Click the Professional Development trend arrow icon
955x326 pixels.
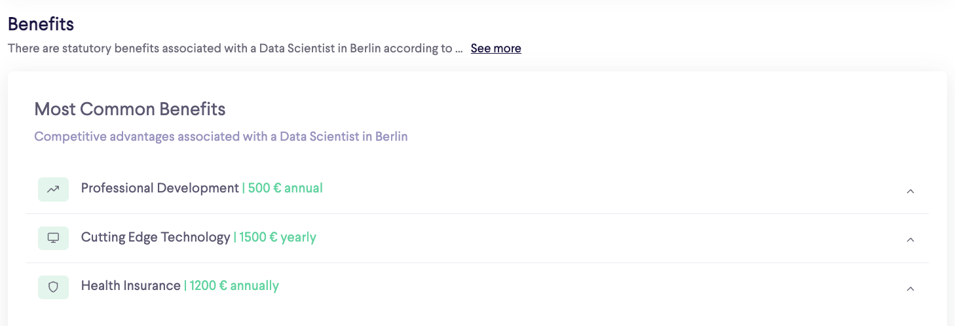tap(53, 189)
